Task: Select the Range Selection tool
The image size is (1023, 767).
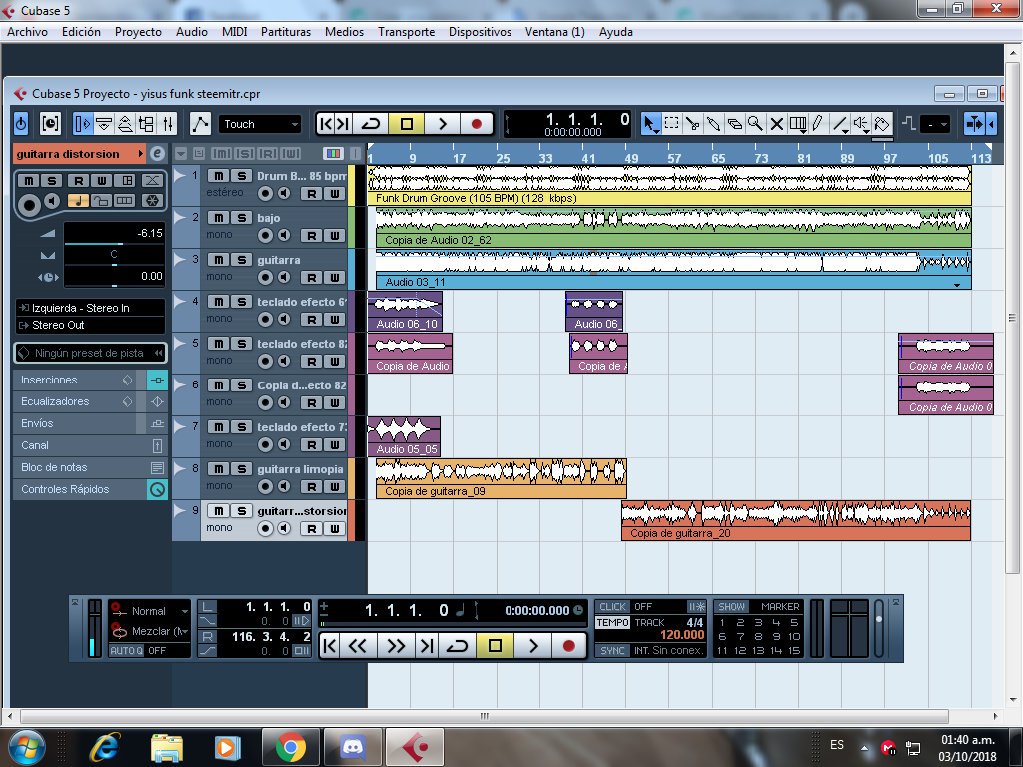Action: pos(671,123)
